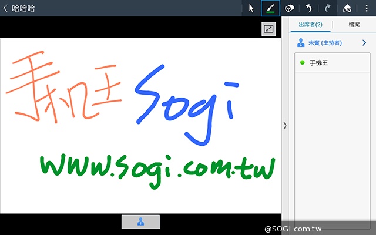Click the green pen color indicator

(x=270, y=13)
